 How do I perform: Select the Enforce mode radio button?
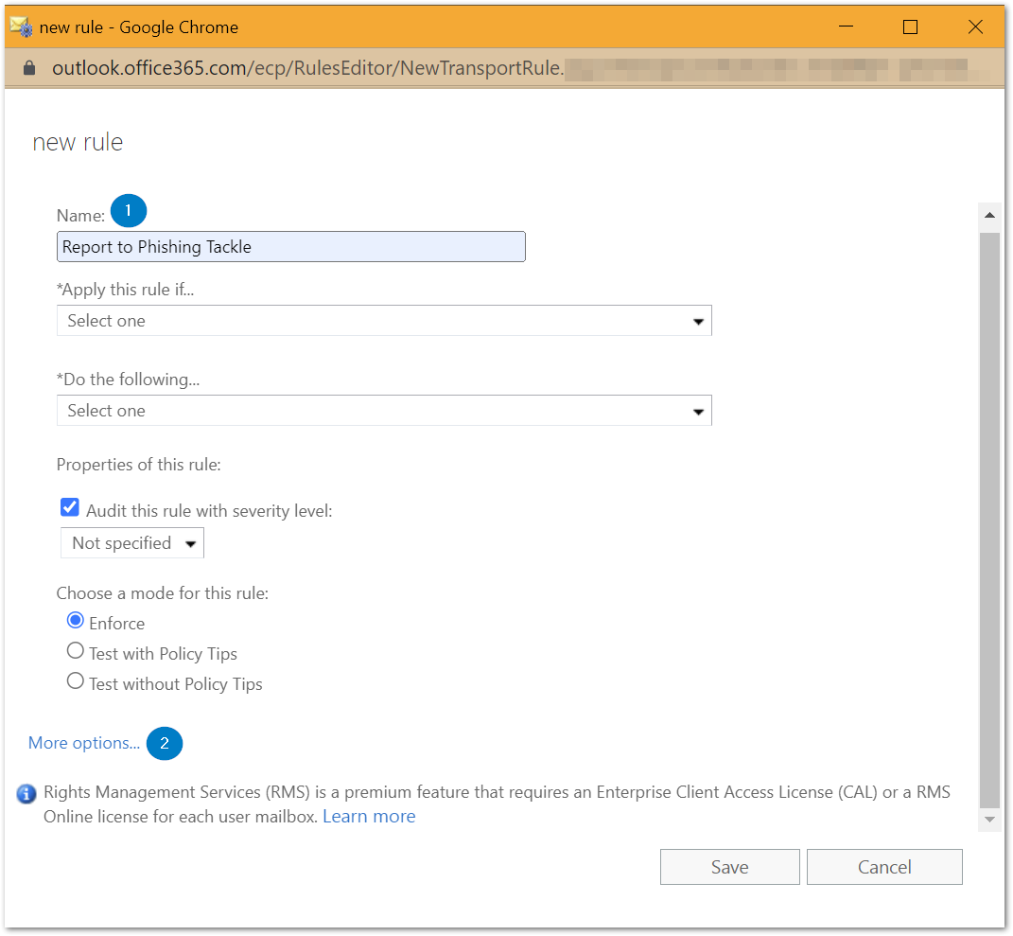(x=76, y=621)
